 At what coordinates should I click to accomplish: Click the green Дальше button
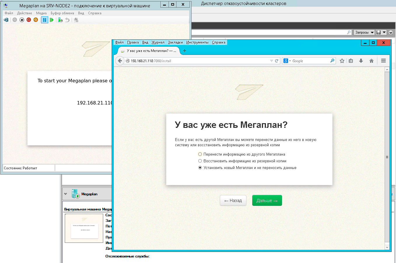[x=267, y=201]
